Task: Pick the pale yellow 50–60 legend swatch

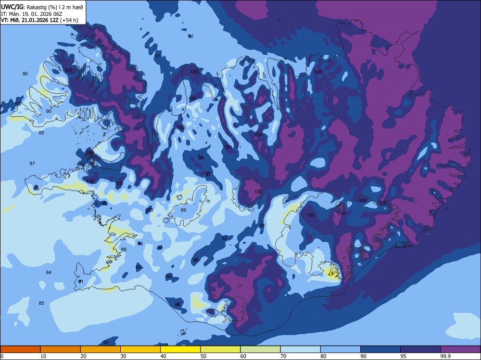Action: pyautogui.click(x=220, y=349)
